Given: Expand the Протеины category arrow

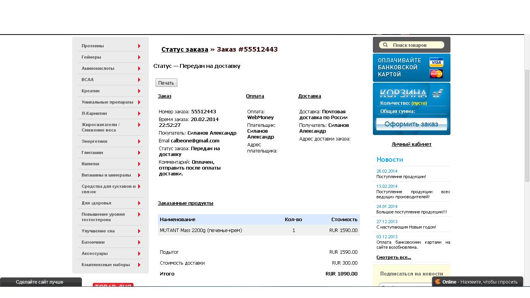Looking at the screenshot, I should (139, 46).
